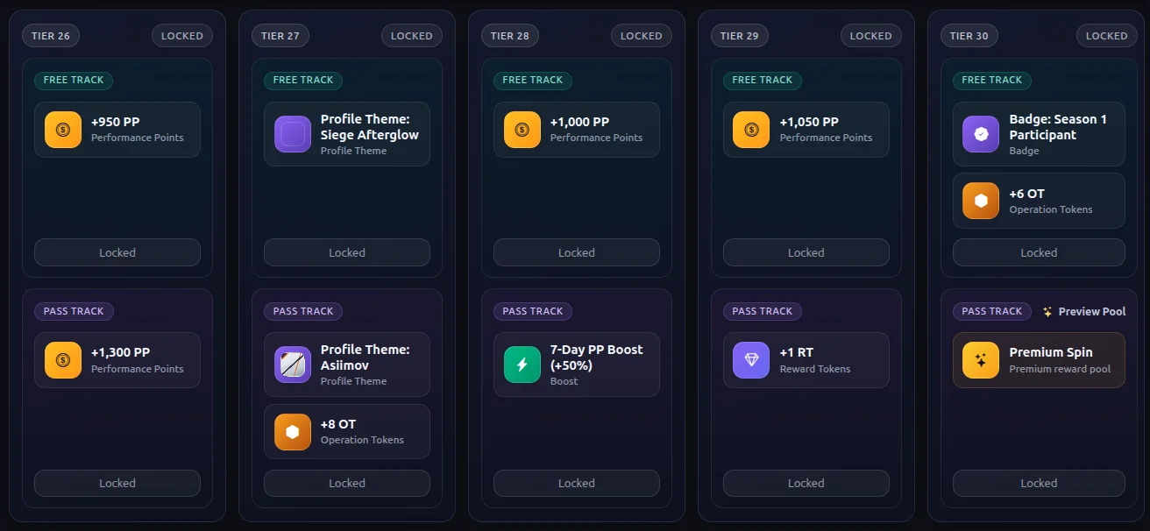Click the Premium Spin sparkle icon
This screenshot has height=531, width=1150.
coord(981,360)
